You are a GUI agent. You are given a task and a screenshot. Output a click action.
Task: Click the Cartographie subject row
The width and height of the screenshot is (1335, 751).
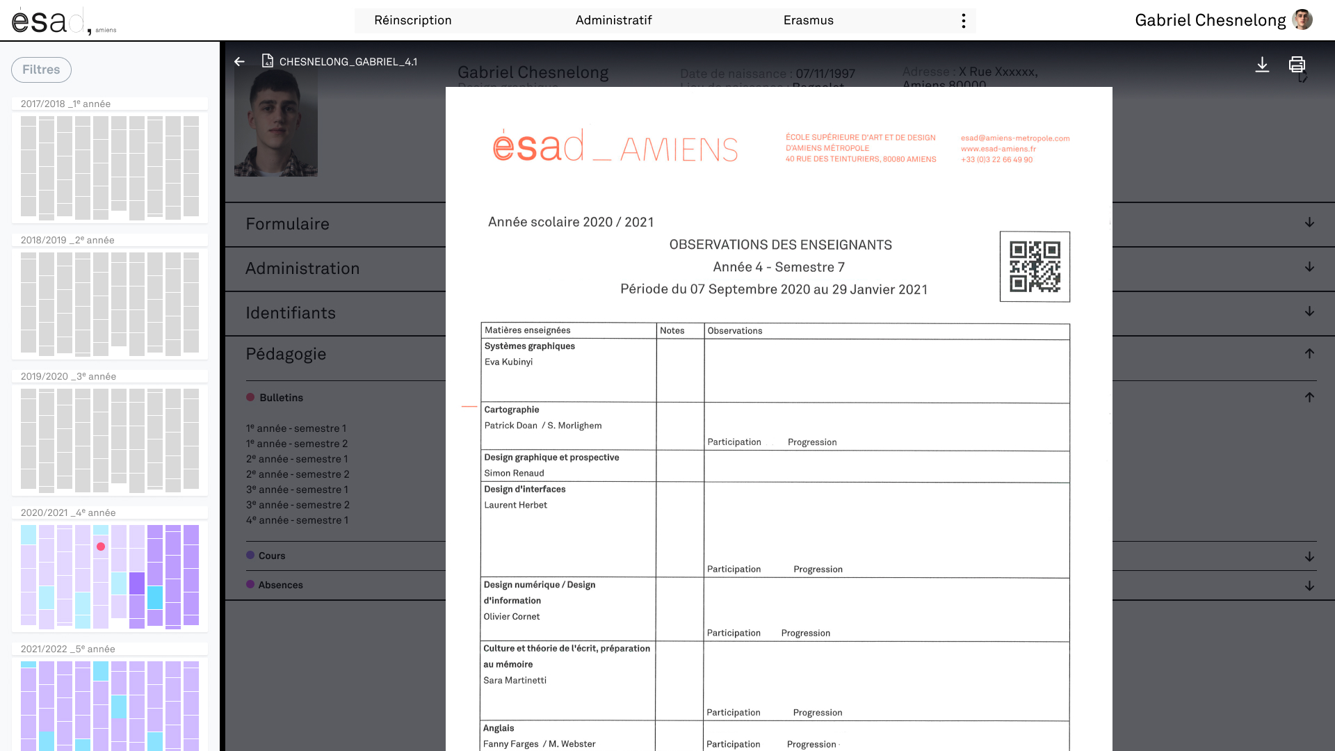tap(775, 426)
